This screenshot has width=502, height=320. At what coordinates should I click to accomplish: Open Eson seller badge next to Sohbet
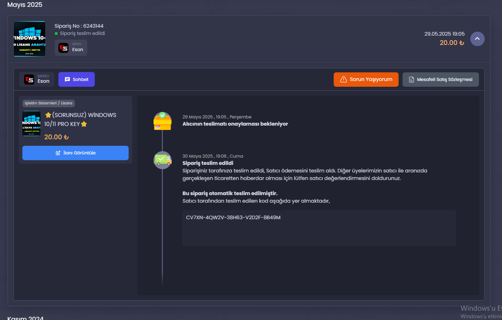point(37,80)
